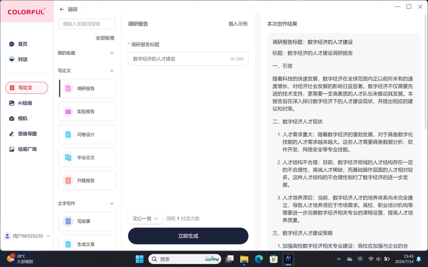Expand the 我的收藏 favorites section
Screen dimensions: 428x267
click(111, 53)
